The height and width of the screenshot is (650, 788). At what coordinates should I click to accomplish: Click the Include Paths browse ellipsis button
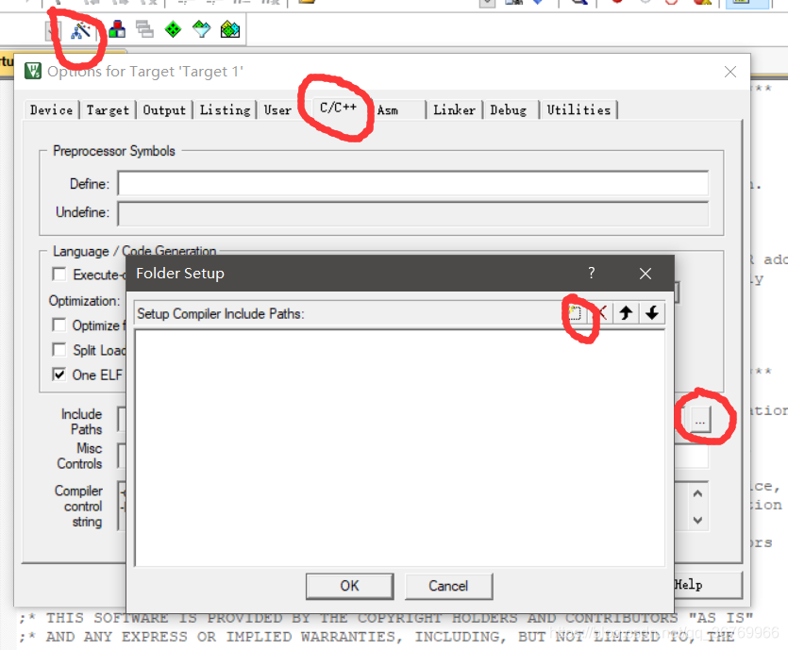click(700, 418)
